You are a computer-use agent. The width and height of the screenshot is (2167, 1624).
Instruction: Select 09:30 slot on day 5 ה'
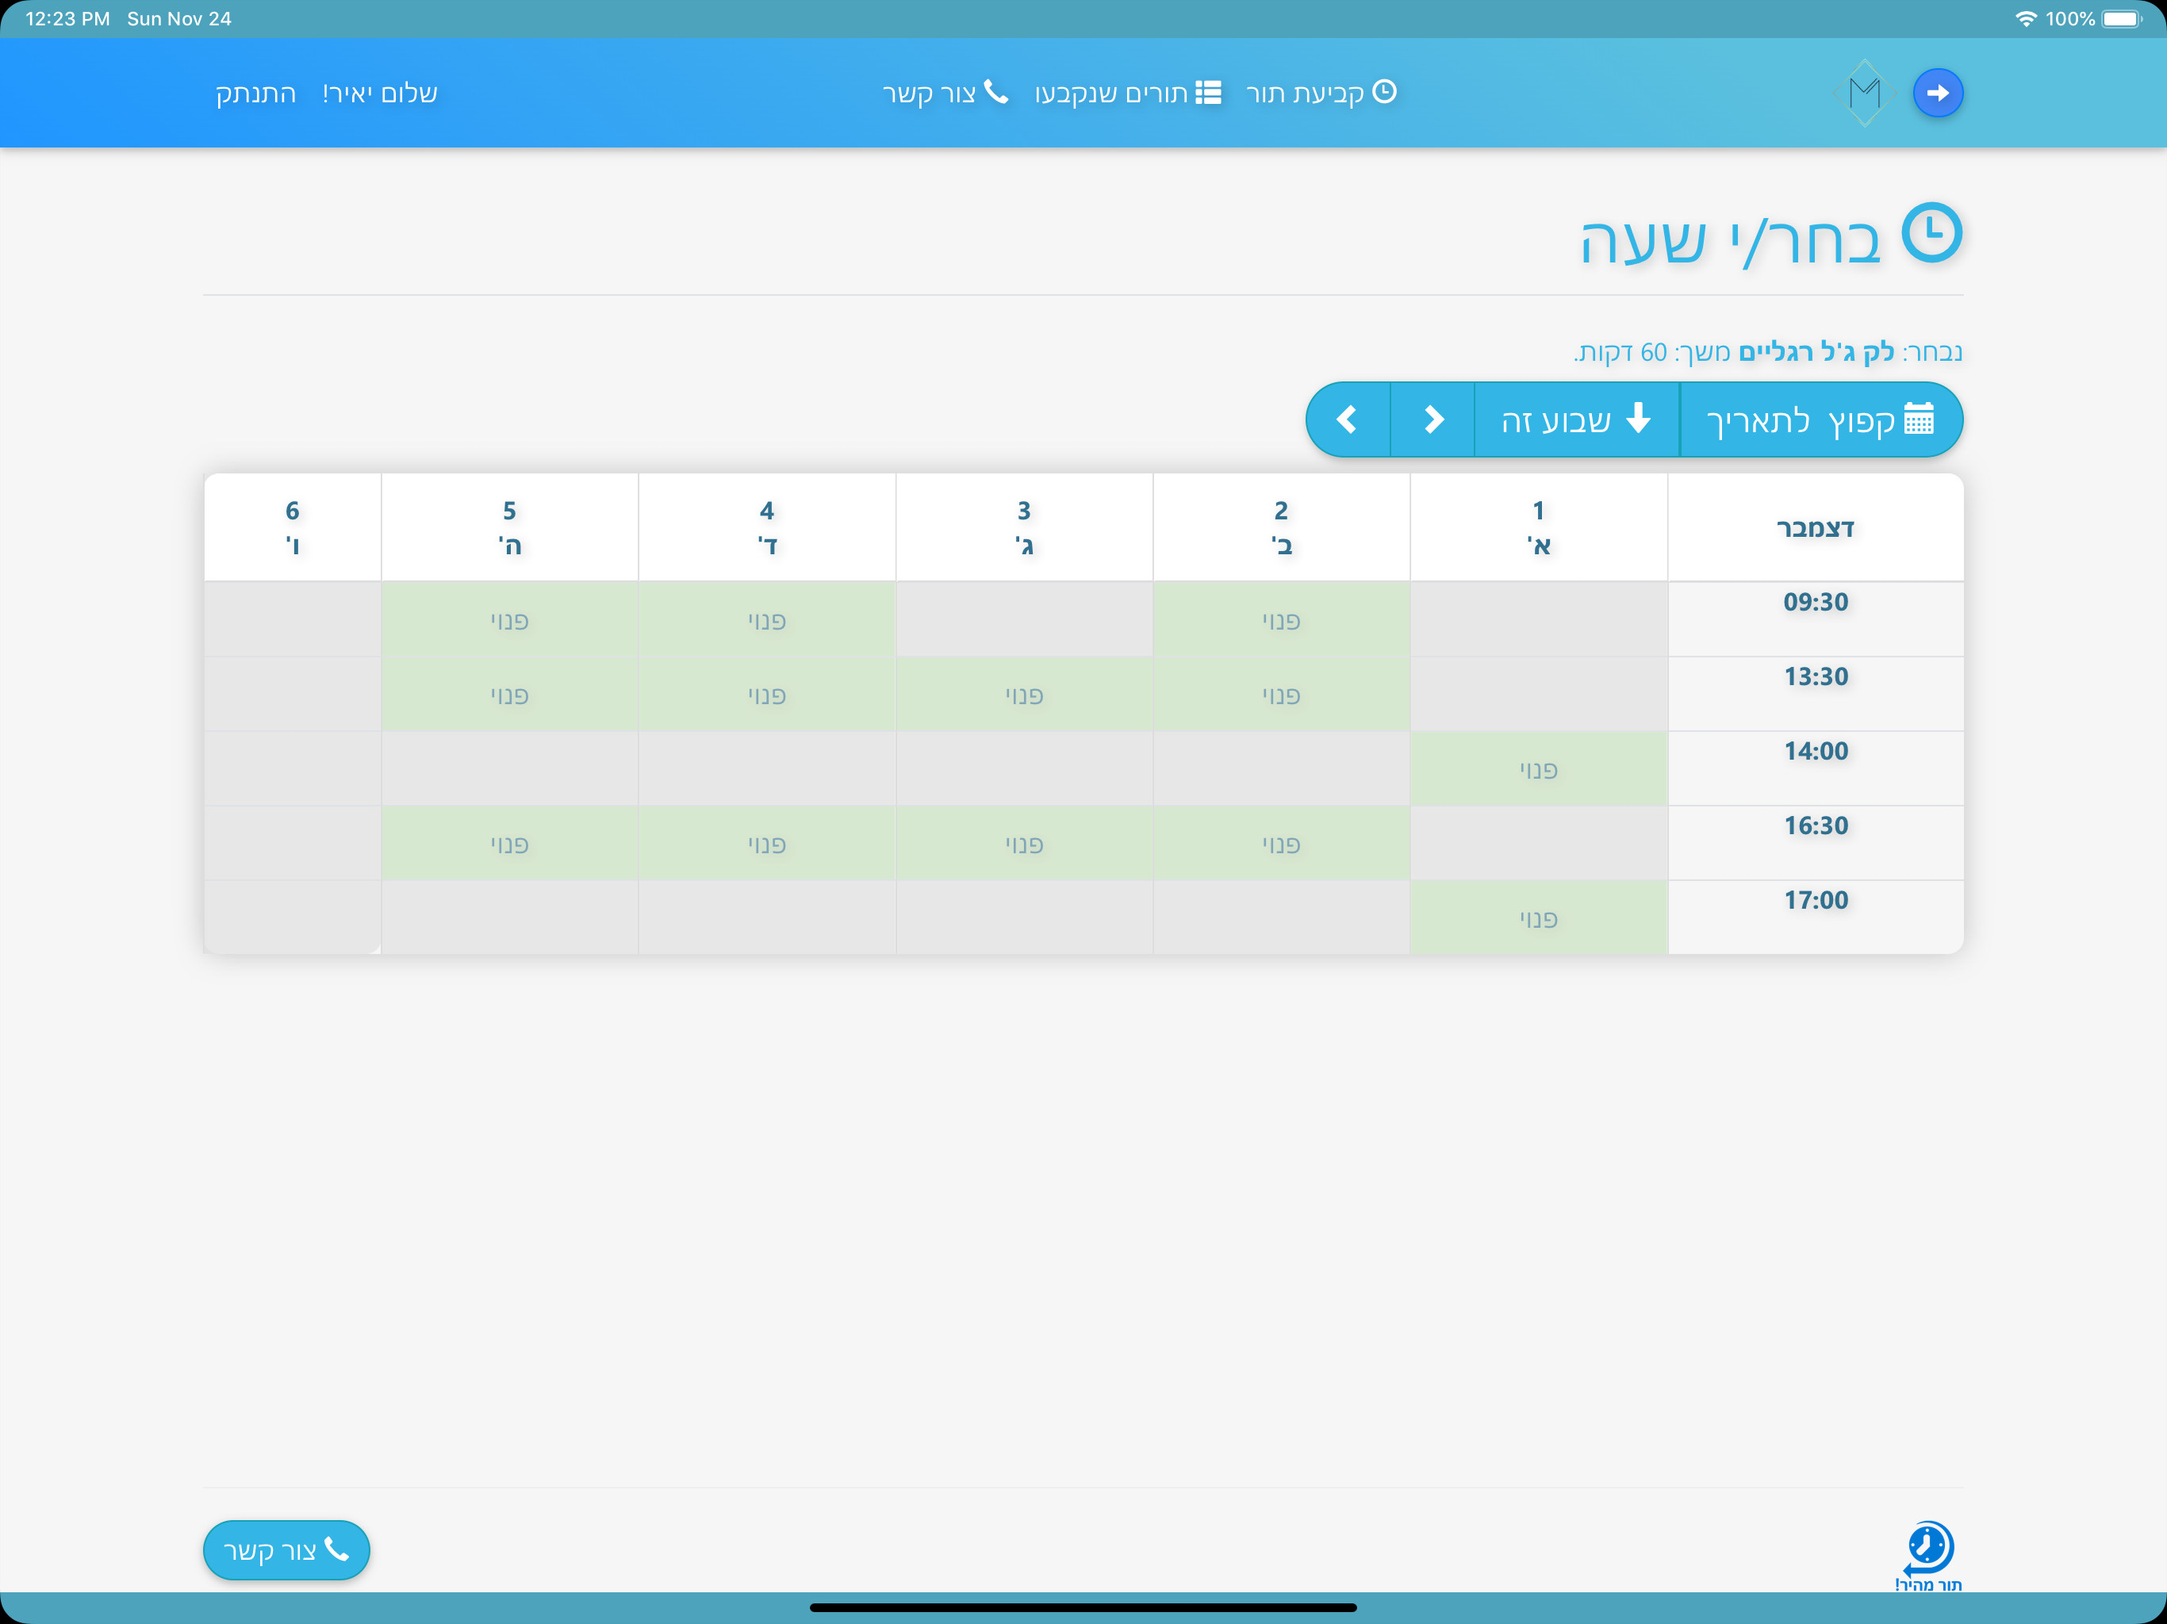coord(509,620)
